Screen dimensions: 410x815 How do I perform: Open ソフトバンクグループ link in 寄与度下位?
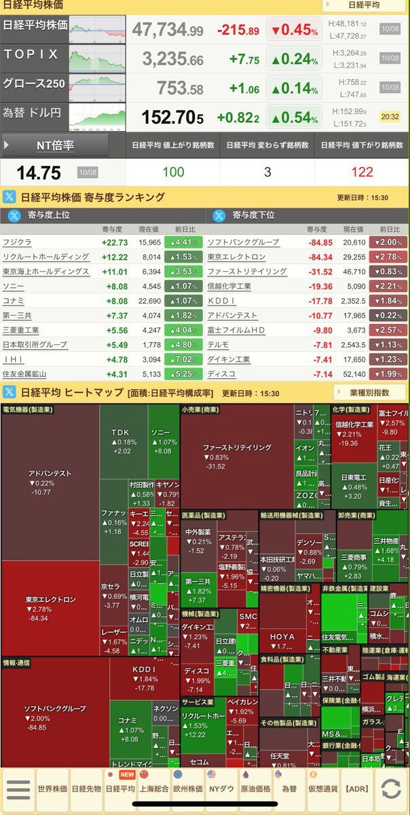(x=243, y=242)
